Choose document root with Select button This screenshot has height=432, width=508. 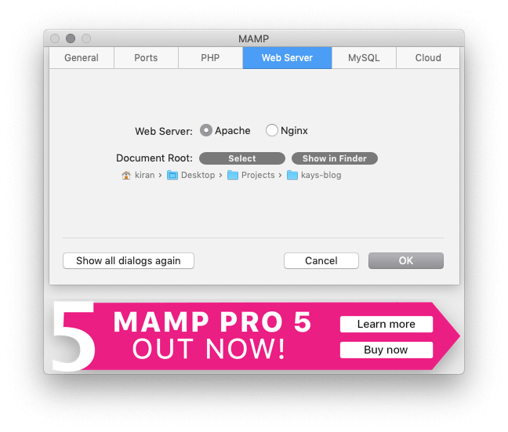[x=242, y=158]
